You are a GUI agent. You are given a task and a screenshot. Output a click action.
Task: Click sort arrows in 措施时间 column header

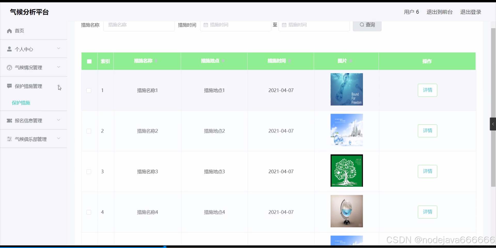[290, 61]
